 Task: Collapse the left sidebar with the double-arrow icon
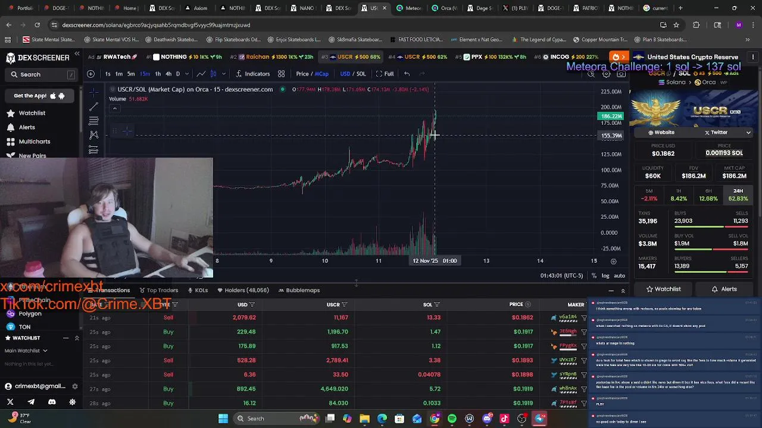(77, 54)
